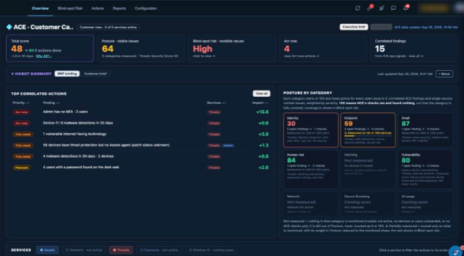Go to the Actions tab

(x=97, y=8)
